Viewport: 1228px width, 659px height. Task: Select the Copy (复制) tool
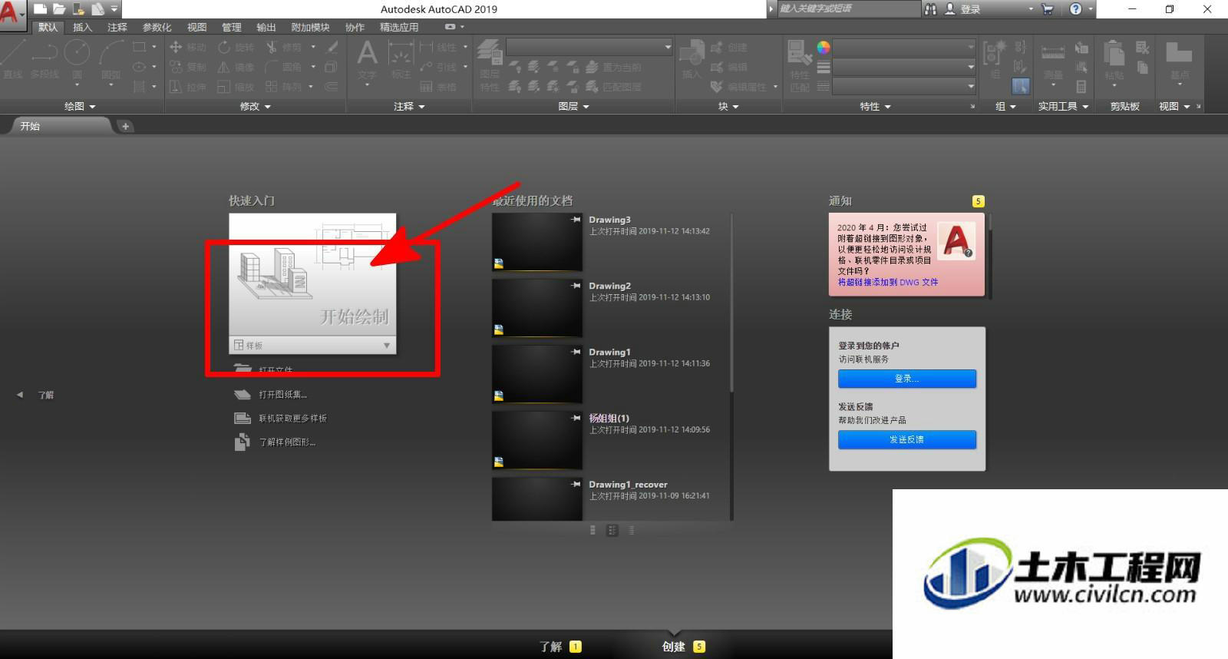click(187, 67)
